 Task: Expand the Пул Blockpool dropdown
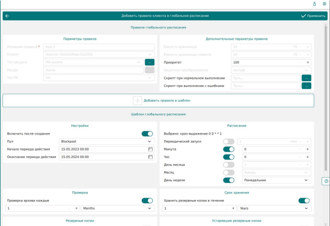pos(107,141)
